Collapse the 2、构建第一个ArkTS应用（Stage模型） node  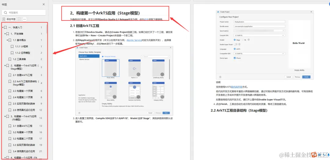coord(5,66)
